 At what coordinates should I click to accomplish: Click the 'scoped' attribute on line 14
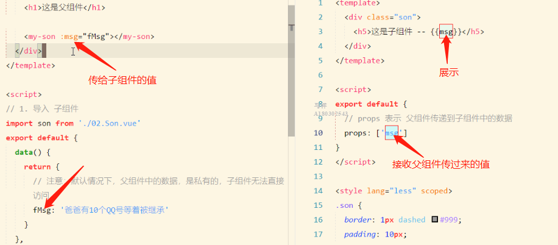434,191
